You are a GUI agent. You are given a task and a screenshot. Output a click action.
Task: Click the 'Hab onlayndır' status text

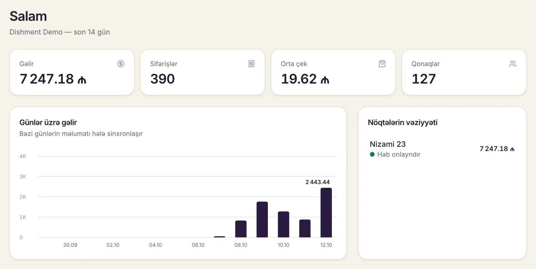pos(399,154)
